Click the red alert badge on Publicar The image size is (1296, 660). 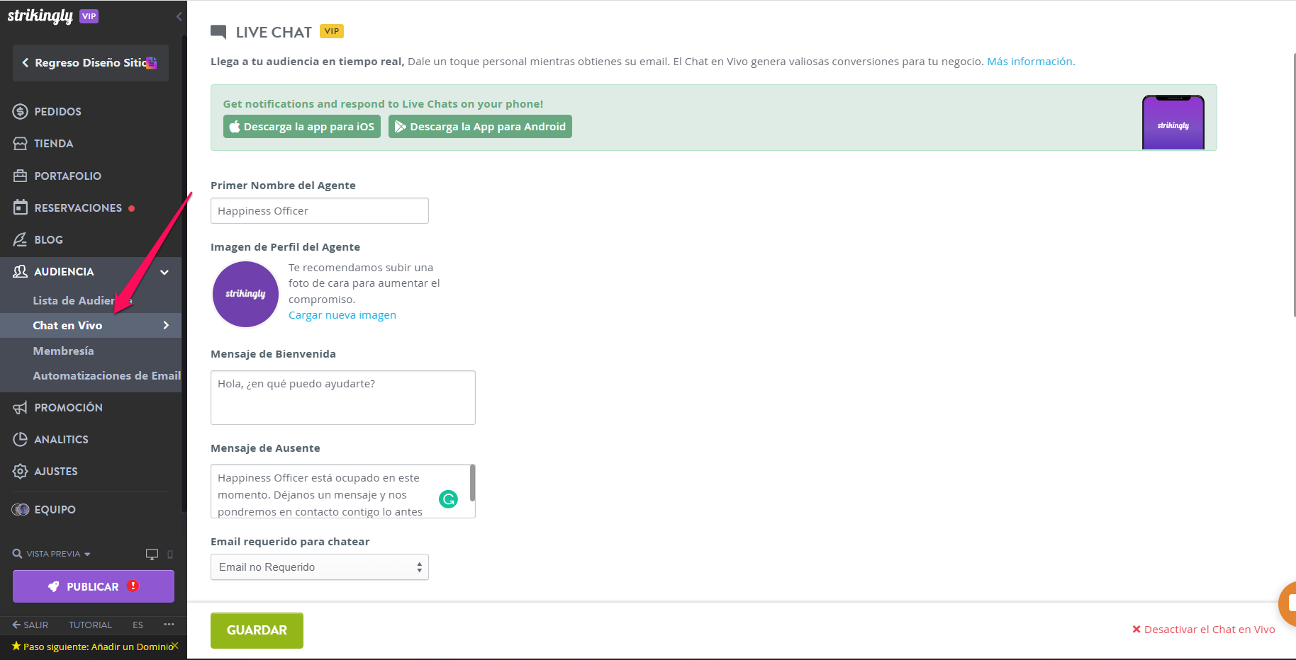pyautogui.click(x=133, y=586)
